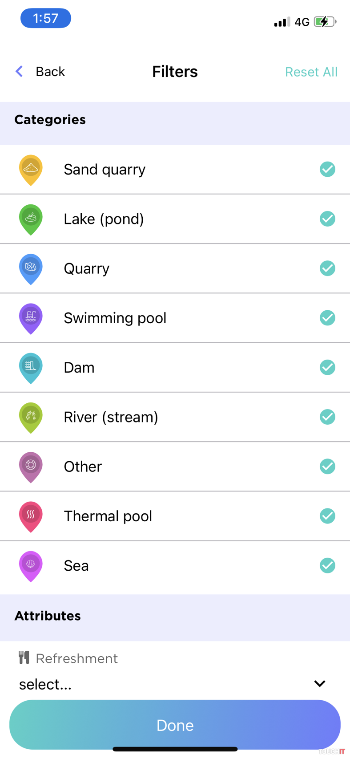The height and width of the screenshot is (759, 350).
Task: Tap the clock time in status bar
Action: (46, 18)
